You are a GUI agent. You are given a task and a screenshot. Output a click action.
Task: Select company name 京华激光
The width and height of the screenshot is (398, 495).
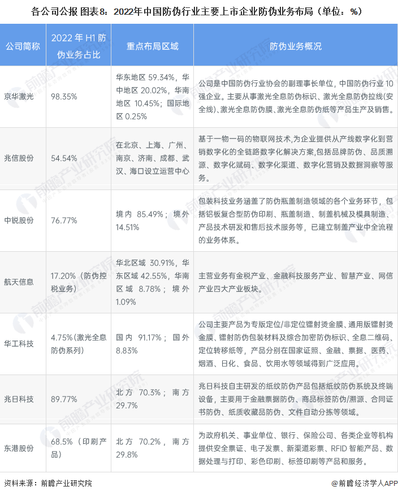19,97
